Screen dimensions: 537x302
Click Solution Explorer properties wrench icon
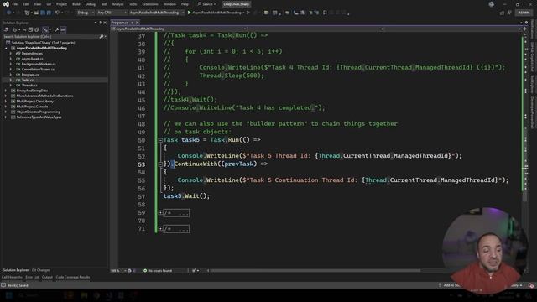coord(57,30)
